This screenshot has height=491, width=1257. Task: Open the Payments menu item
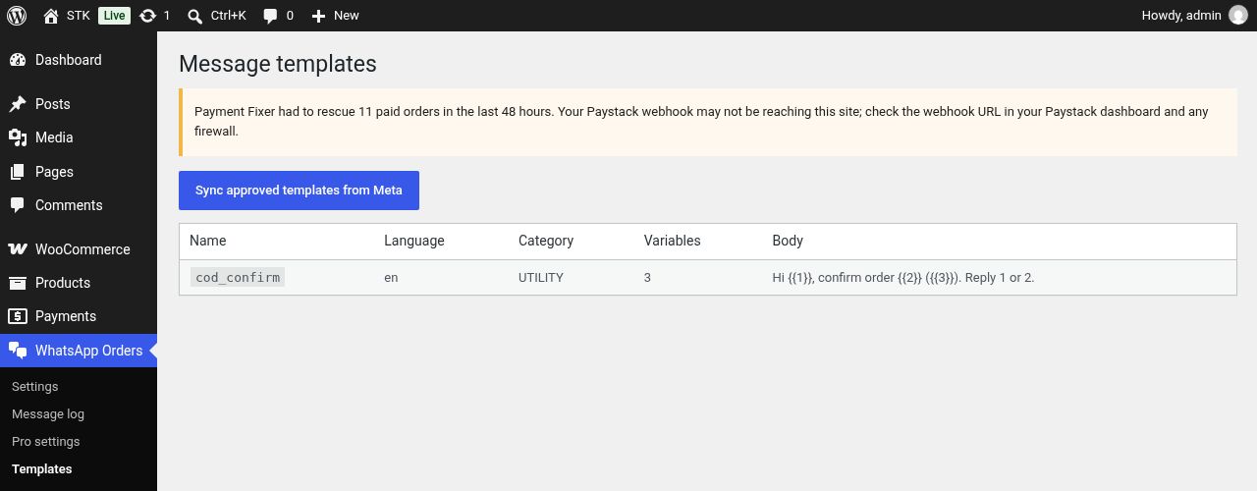79,316
